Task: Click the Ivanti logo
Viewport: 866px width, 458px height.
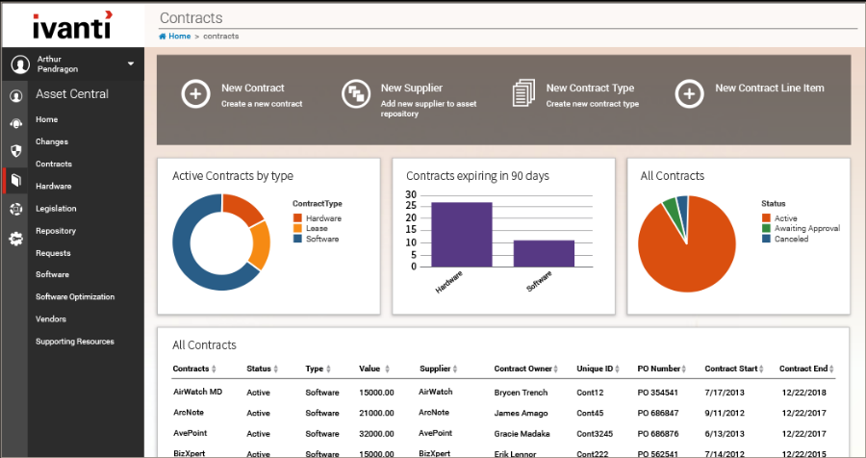Action: 72,25
